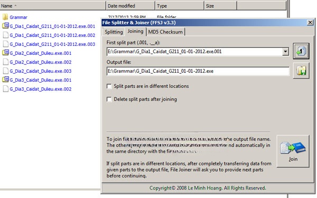The width and height of the screenshot is (317, 198).
Task: Browse for the first split part file
Action: tap(301, 51)
